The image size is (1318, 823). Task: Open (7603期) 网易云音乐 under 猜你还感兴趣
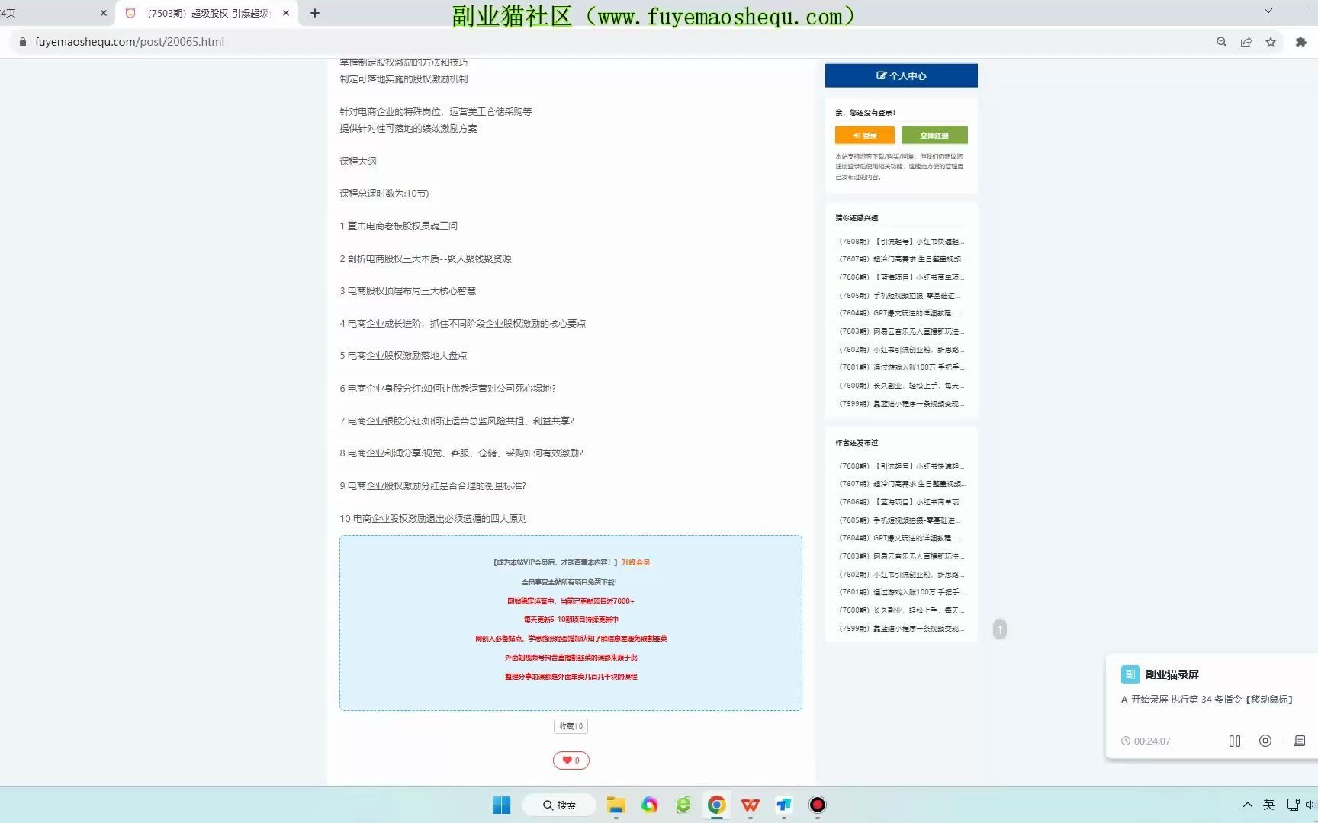pyautogui.click(x=902, y=331)
